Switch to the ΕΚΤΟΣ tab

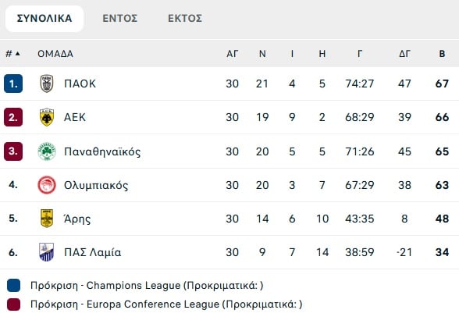185,19
